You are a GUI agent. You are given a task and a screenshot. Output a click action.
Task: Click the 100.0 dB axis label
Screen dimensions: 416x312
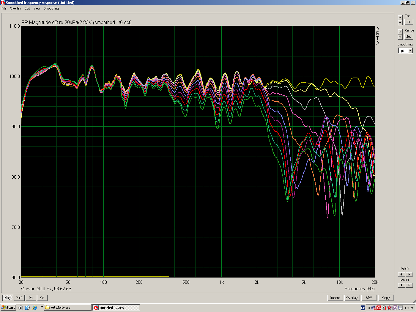click(15, 76)
